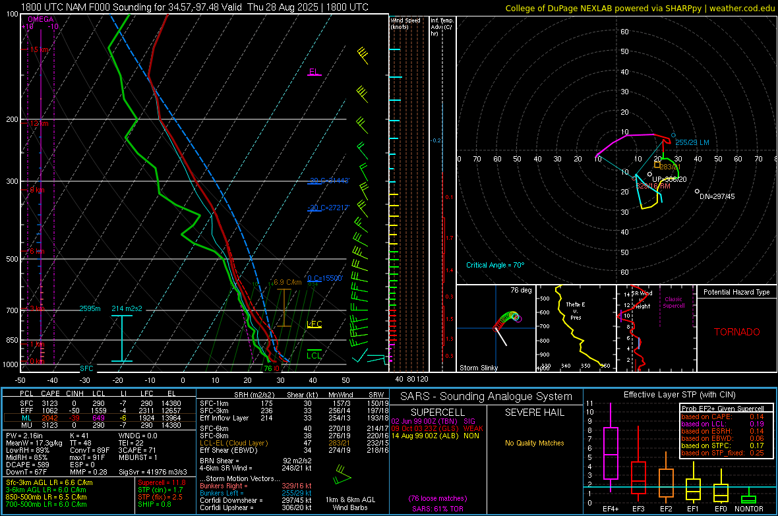Click the Wind Speed (knots) panel header
Image resolution: width=778 pixels, height=516 pixels.
[405, 23]
